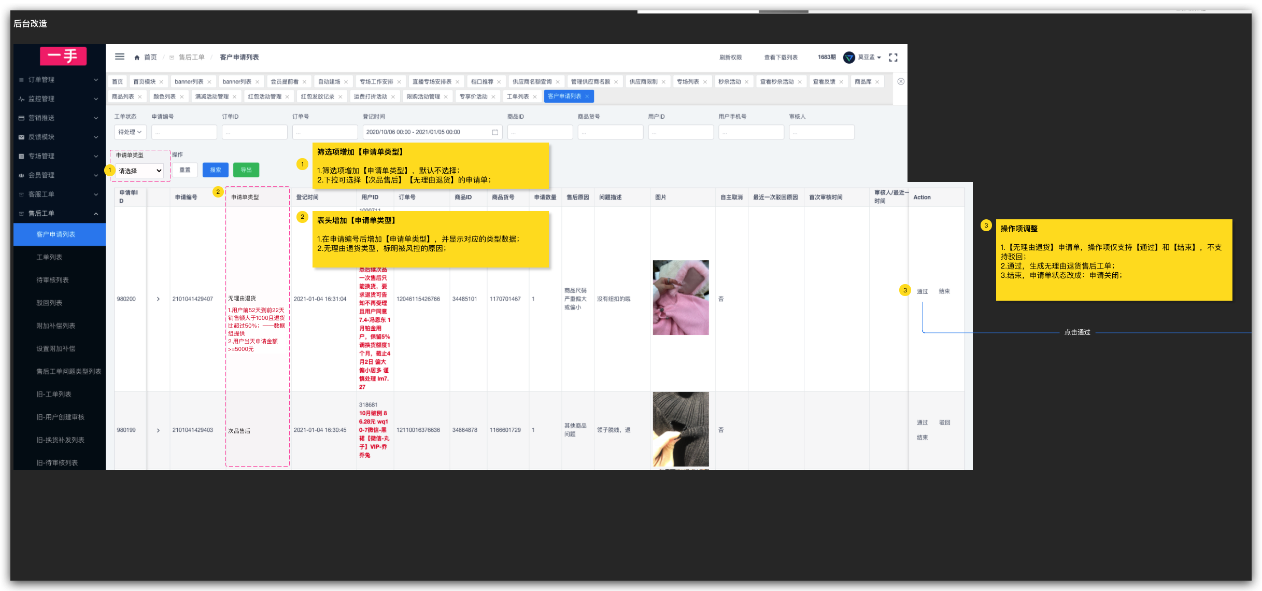Click the 会员管理 people icon
Screen dimensions: 1262x591
pyautogui.click(x=21, y=175)
